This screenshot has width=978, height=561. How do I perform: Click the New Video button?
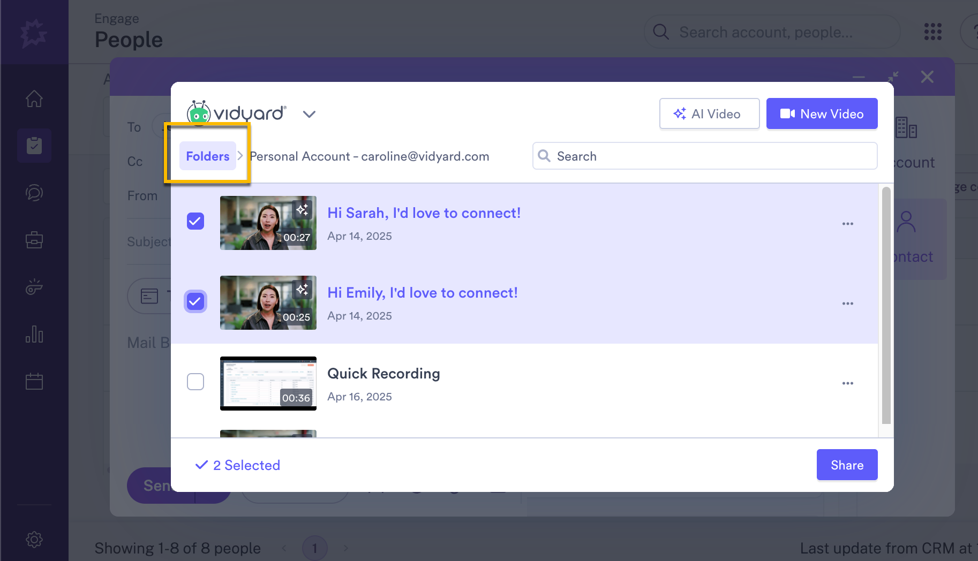click(822, 113)
